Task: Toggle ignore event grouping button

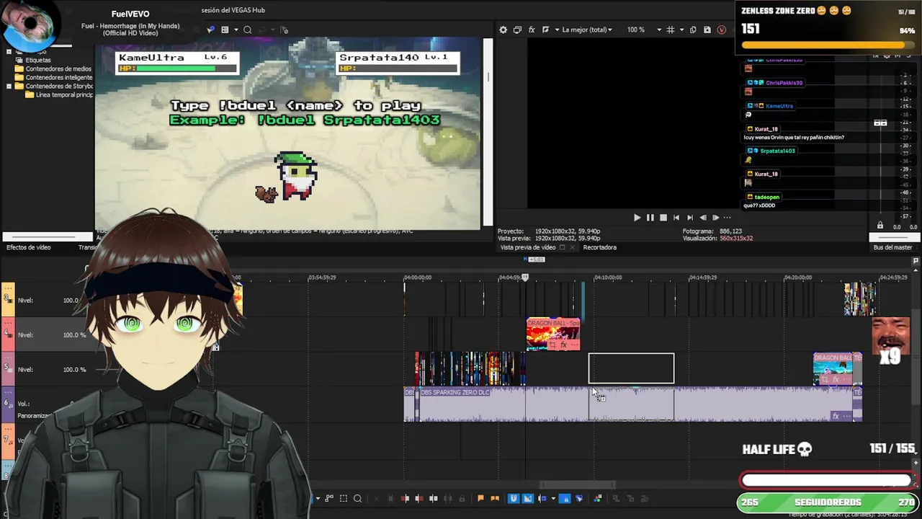Action: click(579, 498)
